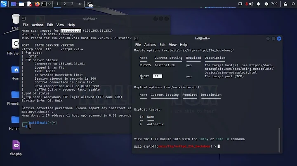Open the clock showing 7:19

coord(274,4)
